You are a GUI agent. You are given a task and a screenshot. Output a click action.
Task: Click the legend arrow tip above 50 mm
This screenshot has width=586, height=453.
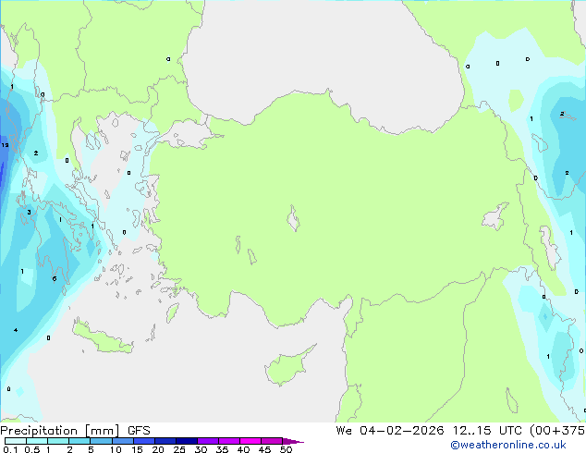(293, 441)
